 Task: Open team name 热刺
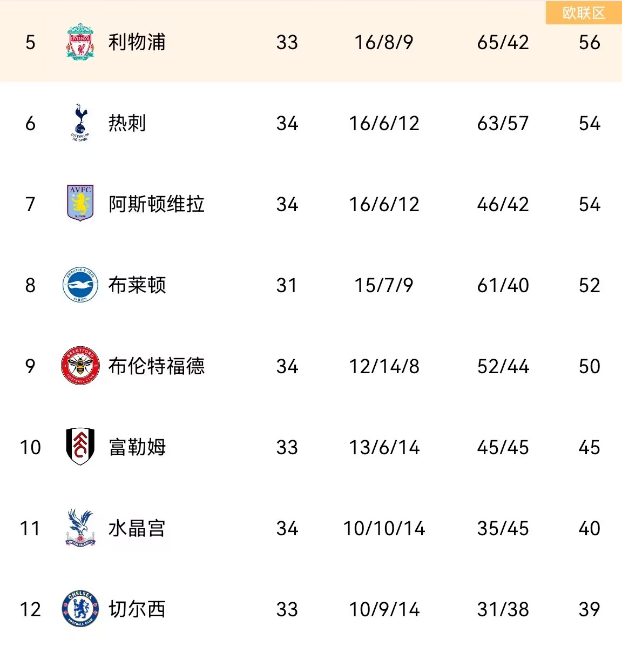coord(127,123)
